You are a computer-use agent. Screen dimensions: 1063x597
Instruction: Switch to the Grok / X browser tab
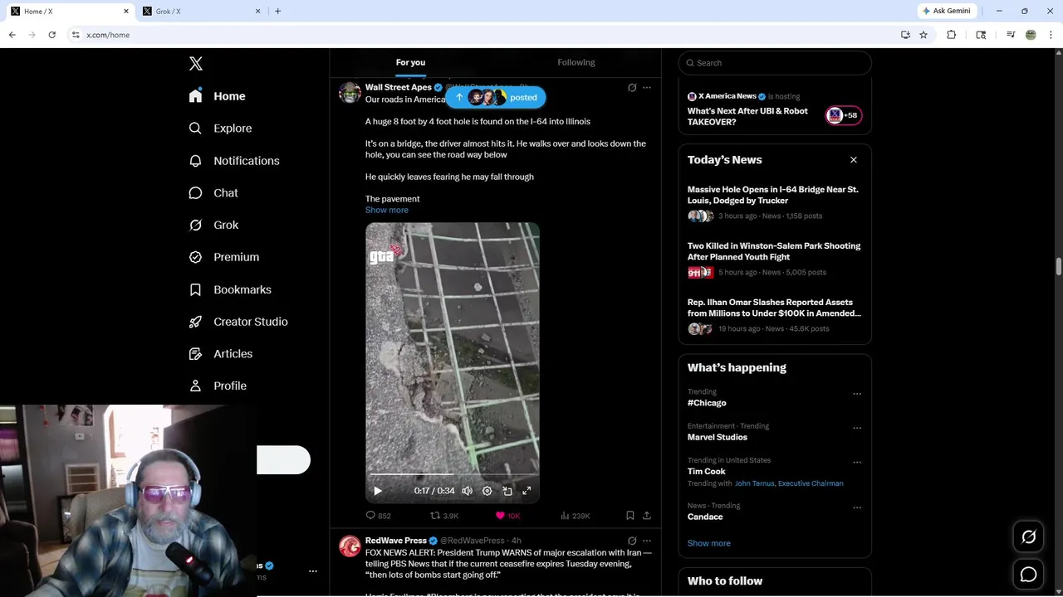(x=200, y=11)
